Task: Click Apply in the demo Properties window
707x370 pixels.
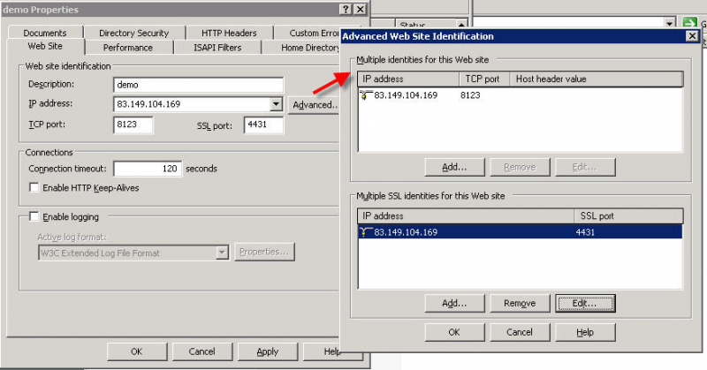Action: tap(268, 351)
